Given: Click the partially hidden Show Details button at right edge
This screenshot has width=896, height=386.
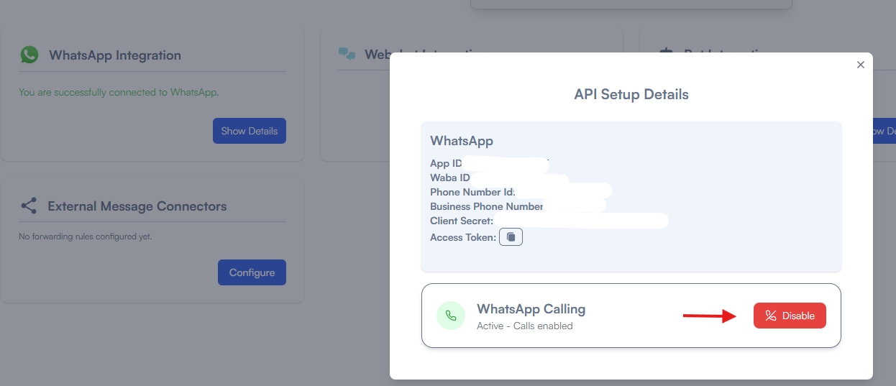Looking at the screenshot, I should coord(883,131).
